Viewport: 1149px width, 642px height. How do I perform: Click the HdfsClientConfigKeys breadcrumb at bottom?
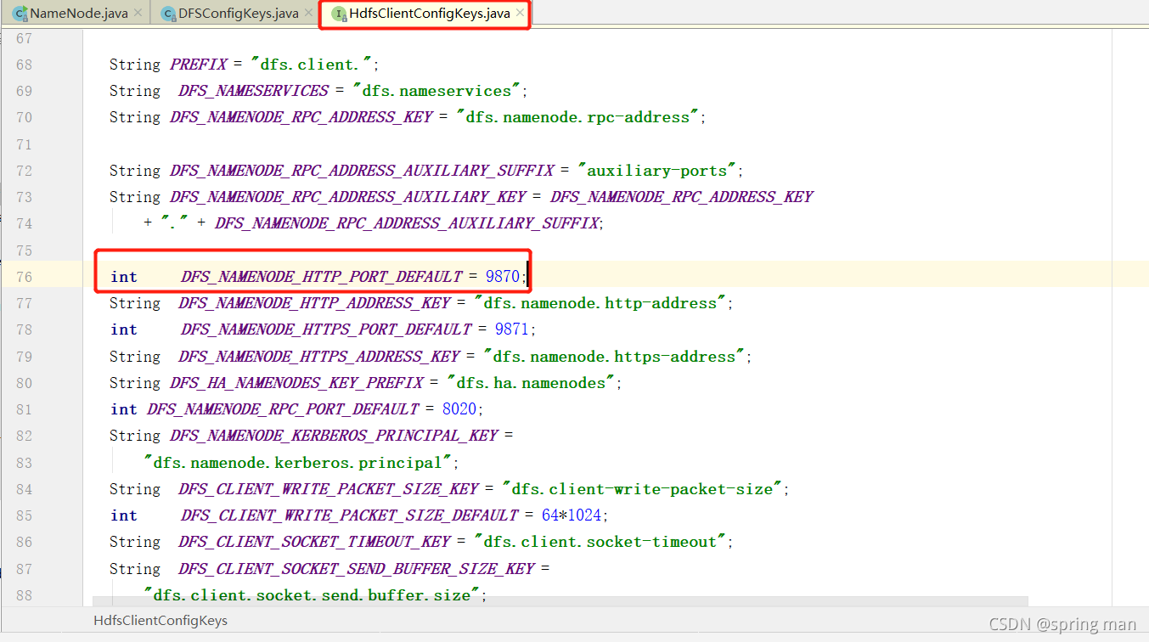coord(161,621)
